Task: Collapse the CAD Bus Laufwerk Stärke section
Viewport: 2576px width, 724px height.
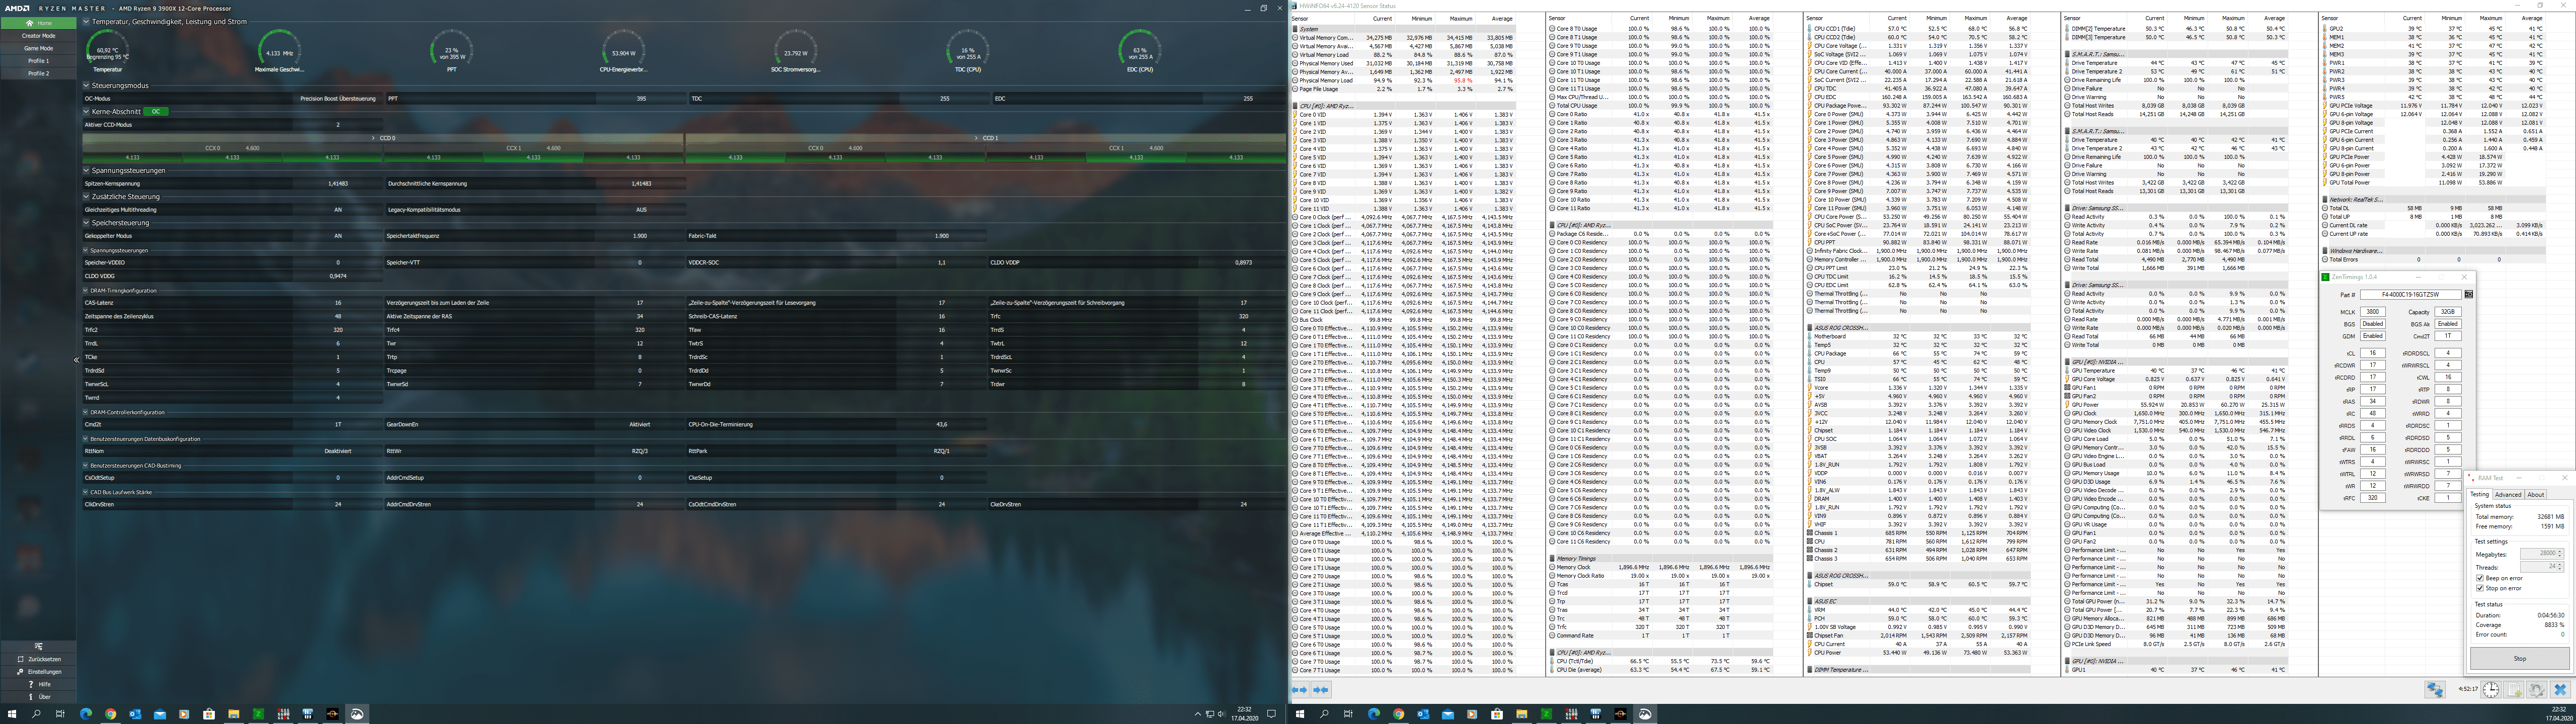Action: point(86,492)
